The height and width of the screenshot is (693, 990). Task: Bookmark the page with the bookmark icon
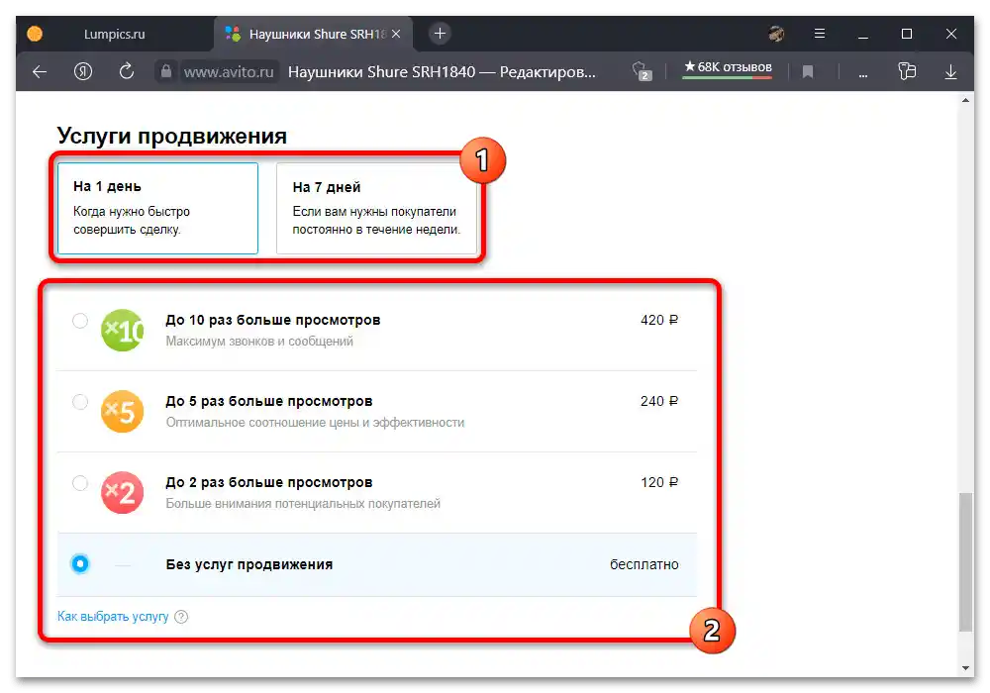click(808, 72)
